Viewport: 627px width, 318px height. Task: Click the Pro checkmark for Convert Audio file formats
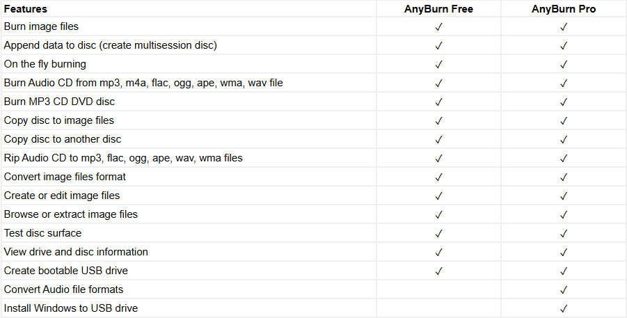click(x=564, y=290)
